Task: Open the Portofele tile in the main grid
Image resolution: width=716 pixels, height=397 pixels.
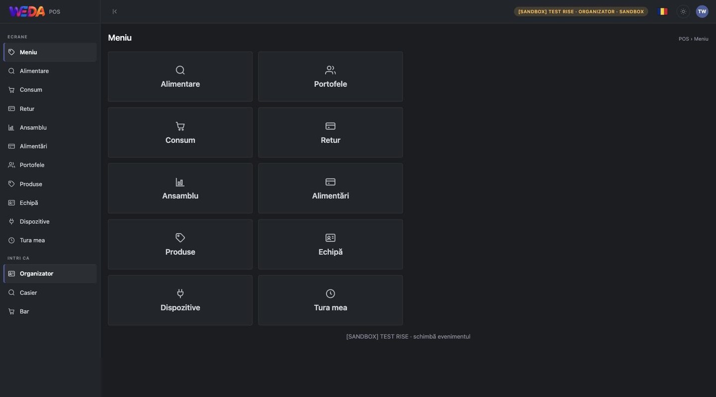Action: pyautogui.click(x=331, y=77)
